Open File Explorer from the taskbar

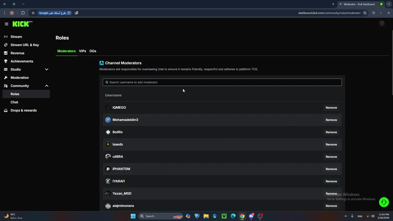[206, 216]
